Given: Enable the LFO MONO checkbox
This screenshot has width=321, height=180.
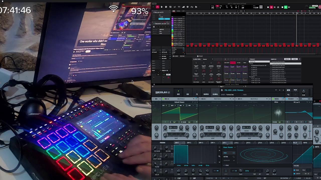Looking at the screenshot, I should point(224,165).
